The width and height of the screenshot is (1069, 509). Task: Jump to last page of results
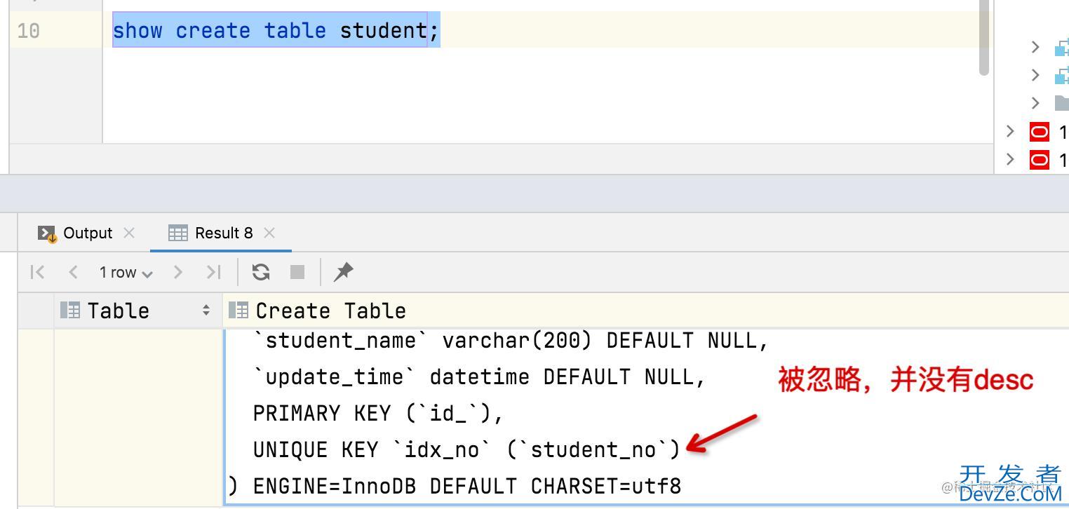[x=214, y=272]
